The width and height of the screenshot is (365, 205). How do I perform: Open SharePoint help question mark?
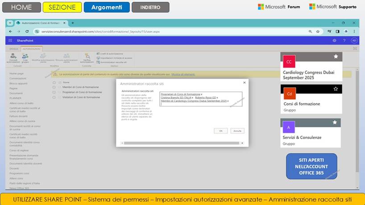(344, 41)
